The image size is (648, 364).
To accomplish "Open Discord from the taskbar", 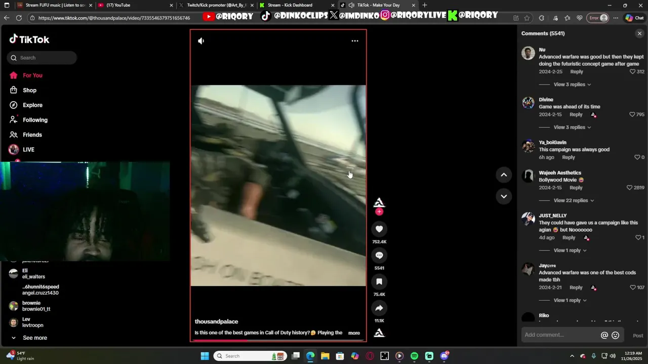I will coord(444,356).
